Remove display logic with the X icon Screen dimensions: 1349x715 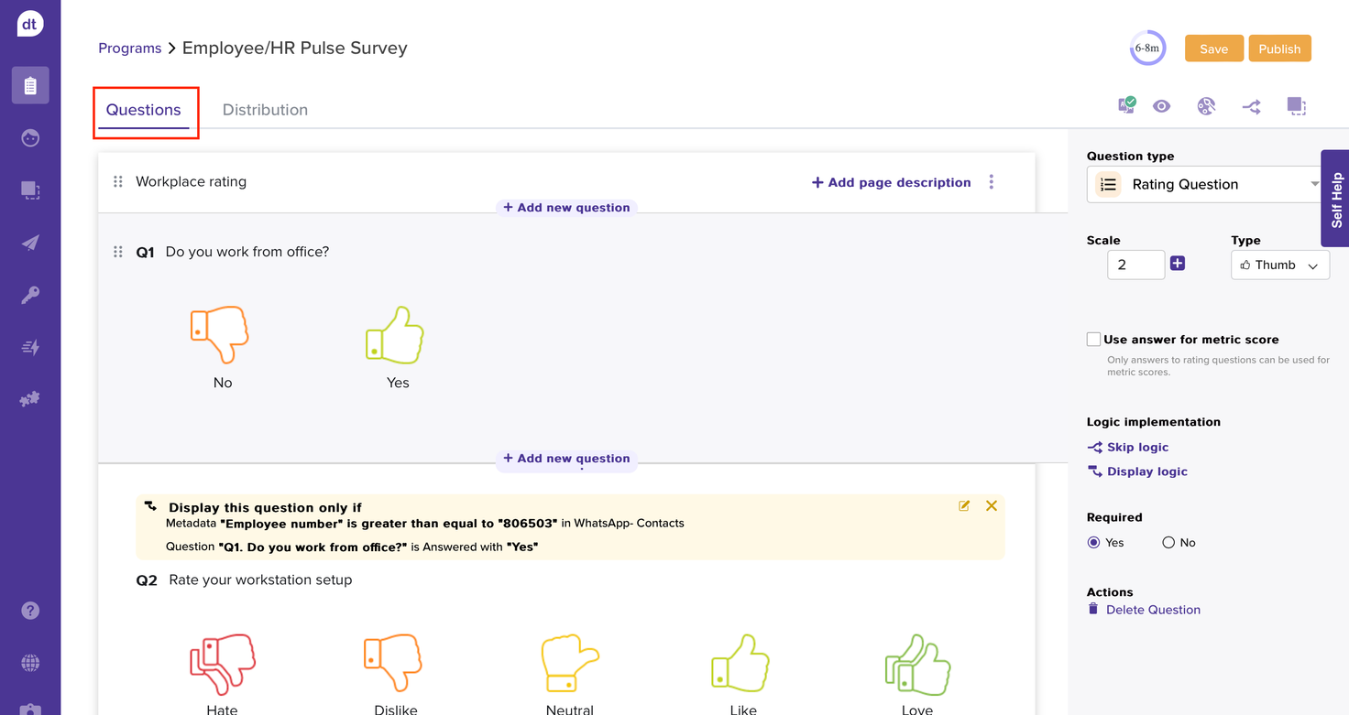click(991, 505)
